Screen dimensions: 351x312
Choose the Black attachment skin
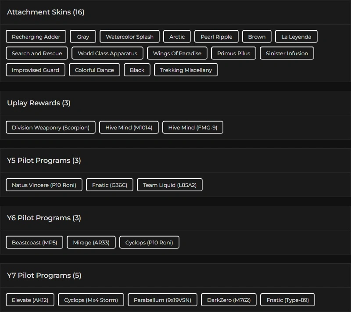pyautogui.click(x=137, y=70)
